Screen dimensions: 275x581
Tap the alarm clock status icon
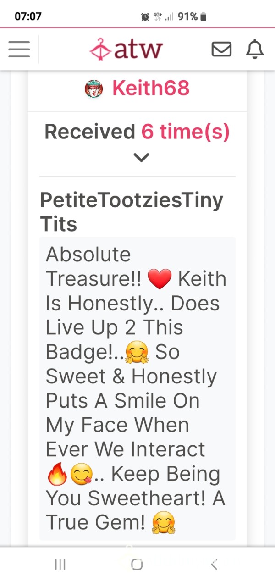(x=145, y=17)
